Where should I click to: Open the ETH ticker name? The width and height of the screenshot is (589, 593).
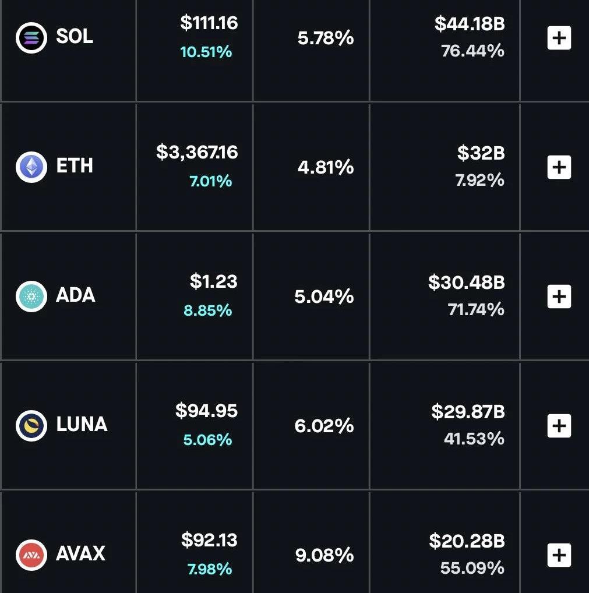[75, 166]
